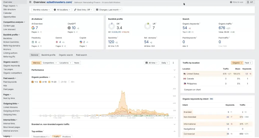The width and height of the screenshot is (259, 138).
Task: Expand the Performance section chevron
Action: pos(174,70)
